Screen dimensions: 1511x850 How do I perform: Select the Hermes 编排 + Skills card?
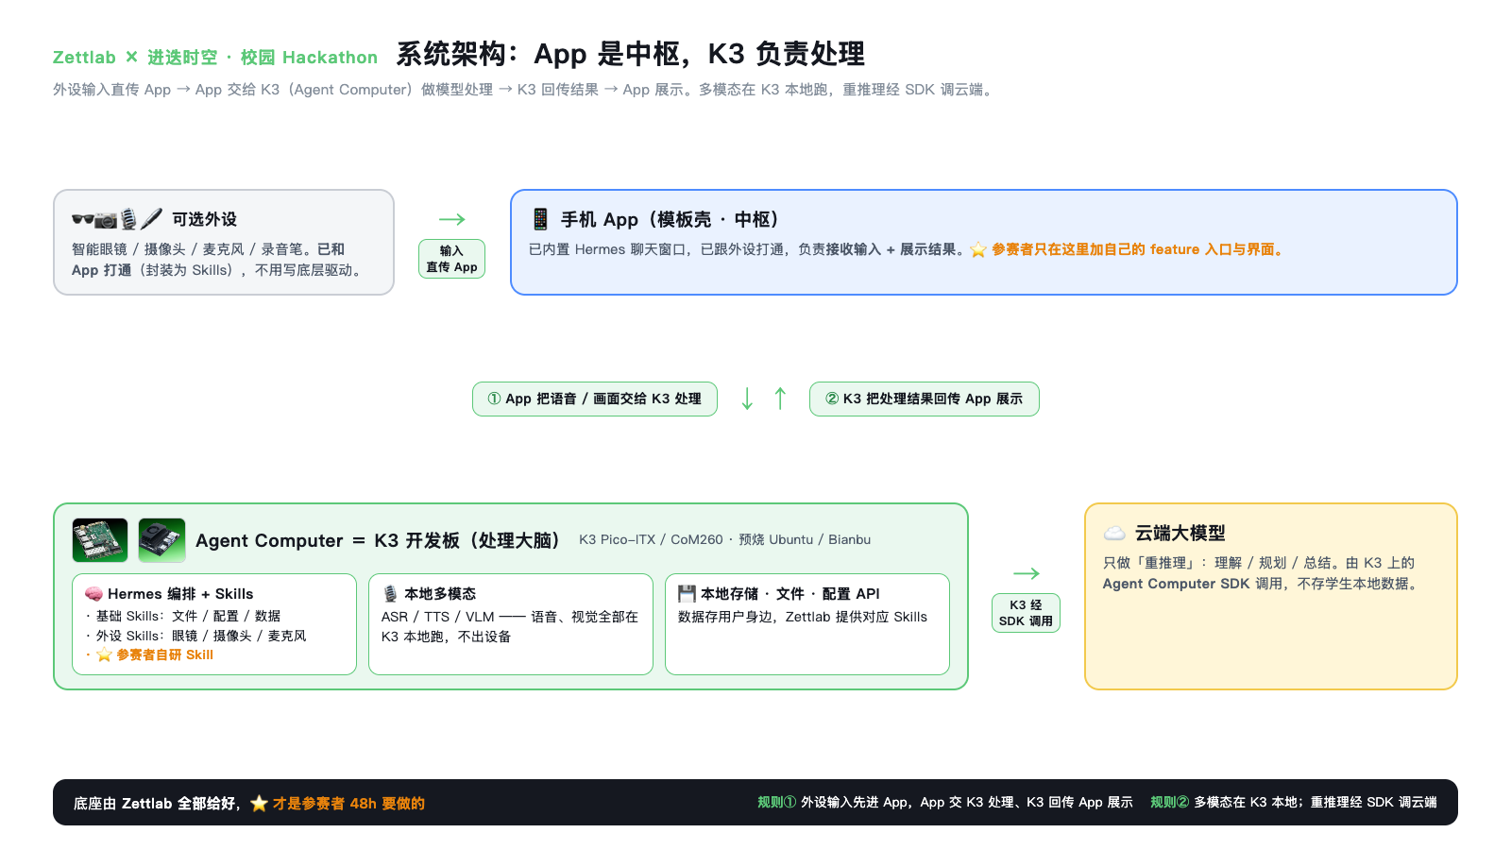click(x=214, y=624)
